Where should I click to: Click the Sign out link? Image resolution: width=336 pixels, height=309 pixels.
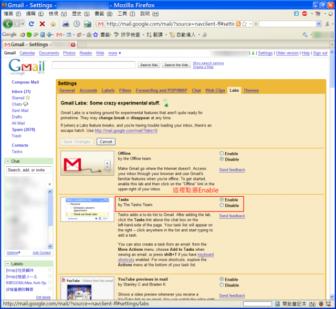(320, 53)
